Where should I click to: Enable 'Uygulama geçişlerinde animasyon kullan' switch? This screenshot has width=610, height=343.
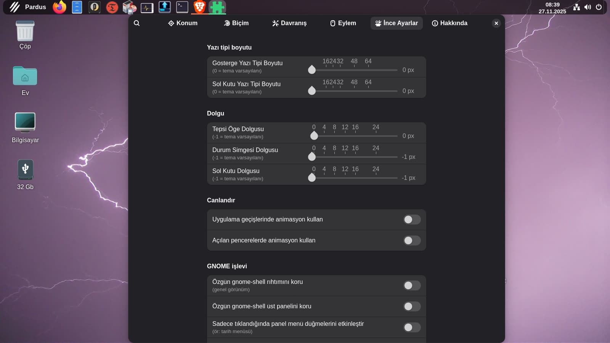(412, 220)
